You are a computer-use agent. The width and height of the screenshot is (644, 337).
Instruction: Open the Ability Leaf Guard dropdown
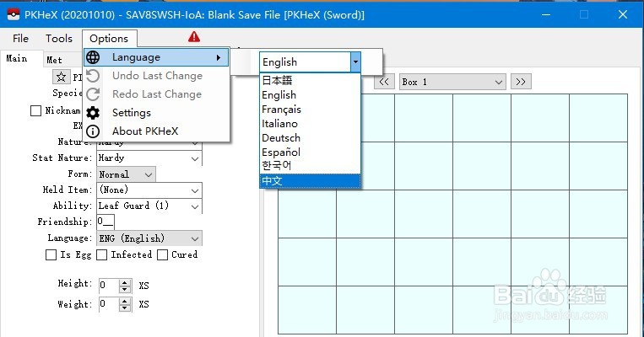(x=149, y=206)
